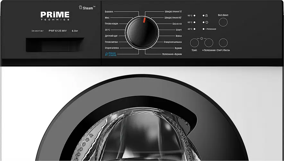The width and height of the screenshot is (284, 161).
Task: Click the Швидке прання 42' program label
Action: coord(173,18)
